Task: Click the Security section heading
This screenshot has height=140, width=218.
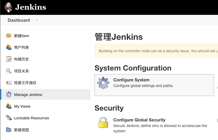Action: coord(109,108)
